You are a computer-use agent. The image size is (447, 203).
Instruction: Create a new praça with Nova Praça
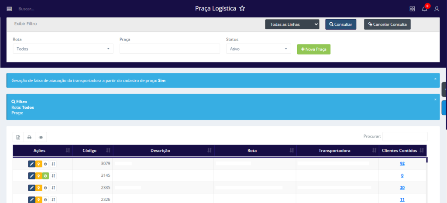313,49
